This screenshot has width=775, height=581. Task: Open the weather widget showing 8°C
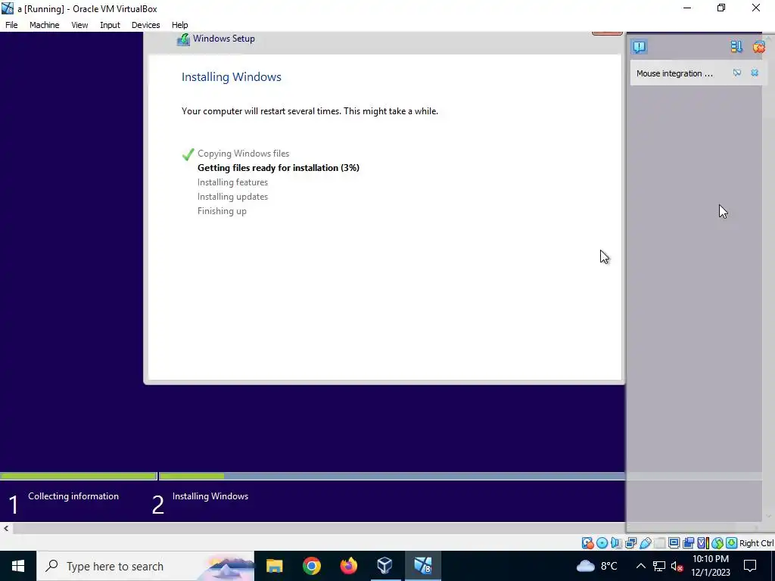pos(596,566)
